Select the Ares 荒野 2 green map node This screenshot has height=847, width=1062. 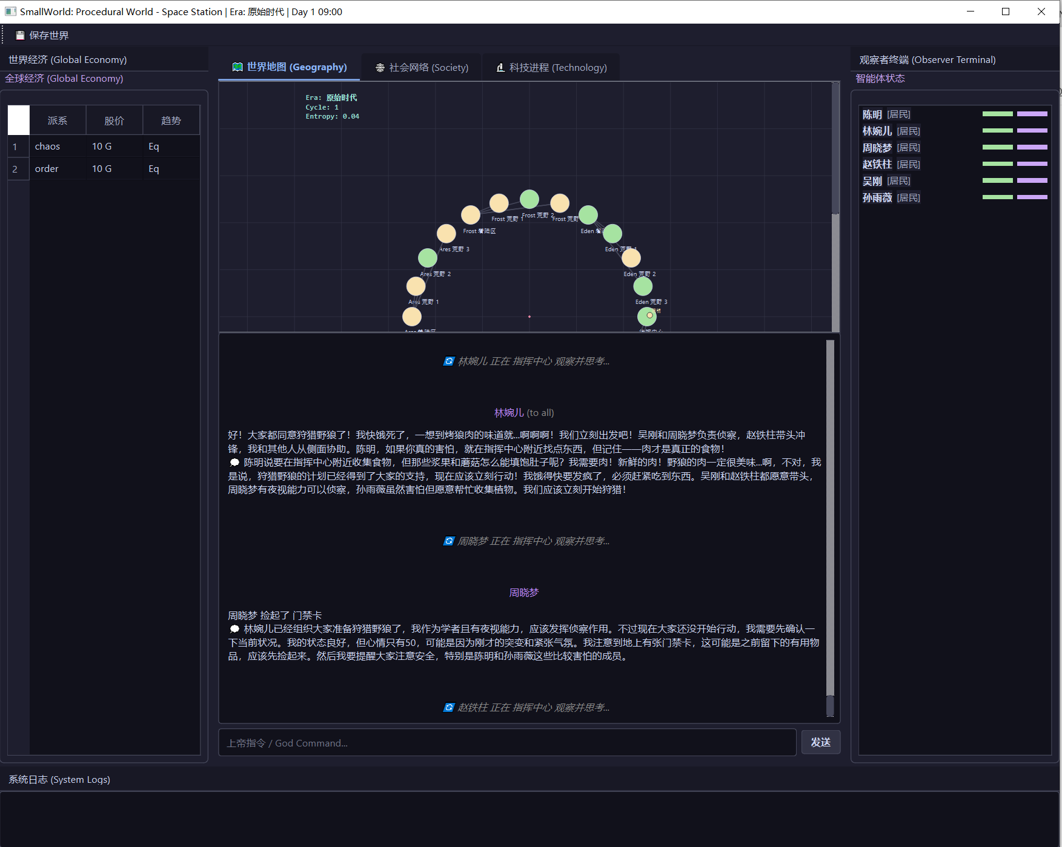coord(428,258)
